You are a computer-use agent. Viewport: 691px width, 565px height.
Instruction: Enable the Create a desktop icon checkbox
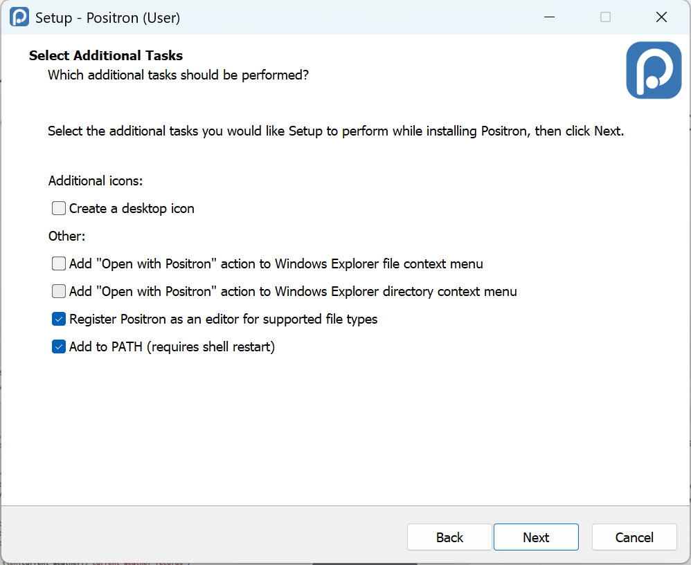[59, 208]
